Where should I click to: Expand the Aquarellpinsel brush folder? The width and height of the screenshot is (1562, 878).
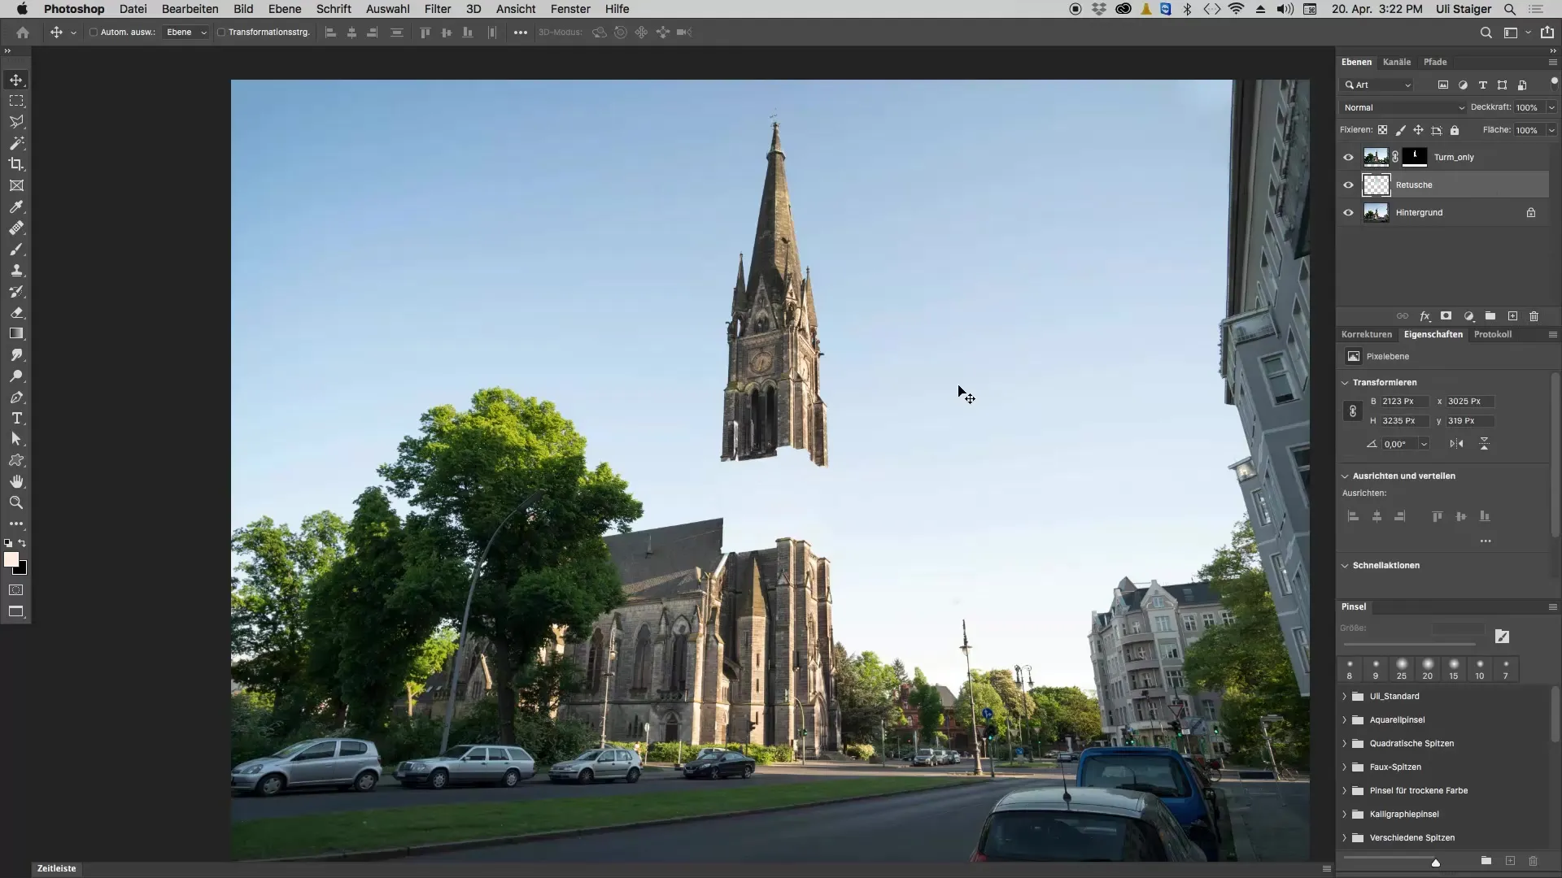(x=1344, y=719)
